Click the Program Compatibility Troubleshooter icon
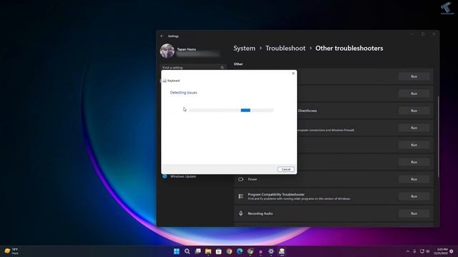 [240, 196]
